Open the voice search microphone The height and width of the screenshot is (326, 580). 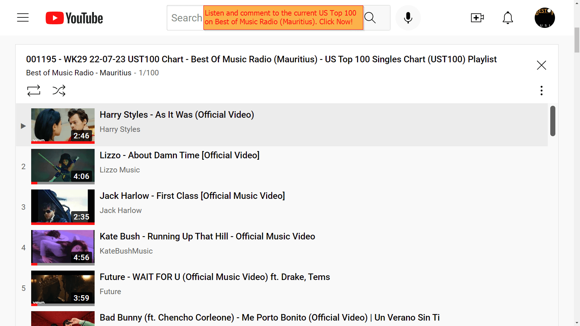(x=408, y=17)
